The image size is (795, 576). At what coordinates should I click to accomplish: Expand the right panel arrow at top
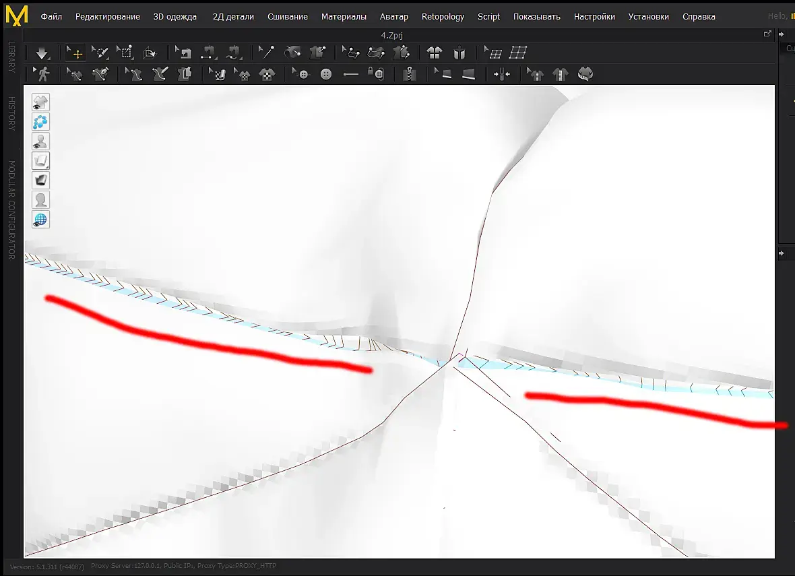[x=782, y=34]
